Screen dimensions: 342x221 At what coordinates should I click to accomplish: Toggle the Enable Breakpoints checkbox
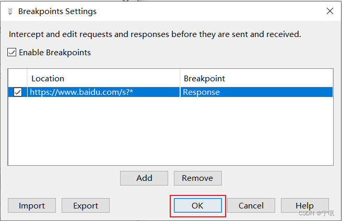click(12, 52)
